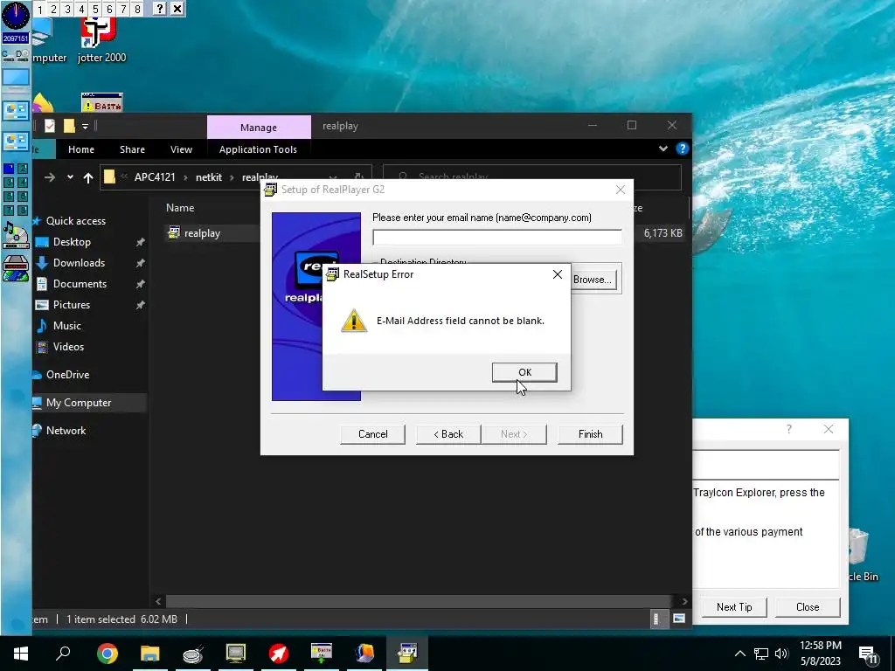Viewport: 895px width, 671px height.
Task: Open the Explorer Help icon
Action: pyautogui.click(x=682, y=149)
